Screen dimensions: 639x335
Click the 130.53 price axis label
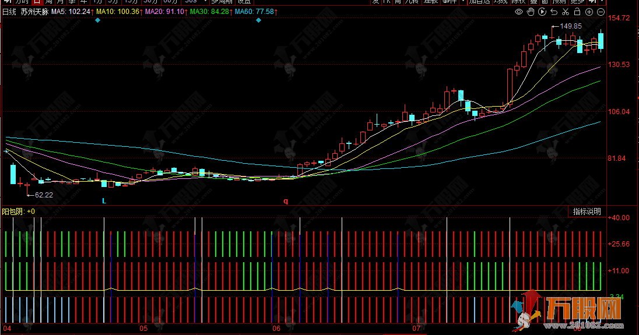(619, 64)
